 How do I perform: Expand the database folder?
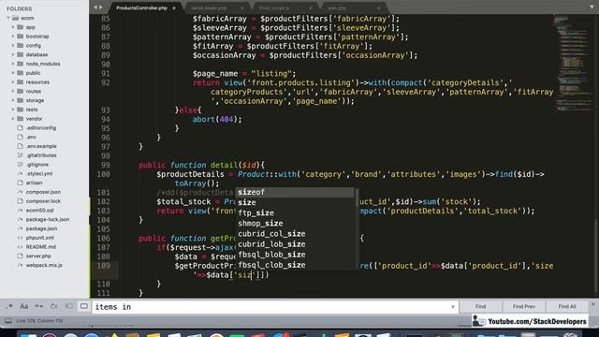click(13, 54)
